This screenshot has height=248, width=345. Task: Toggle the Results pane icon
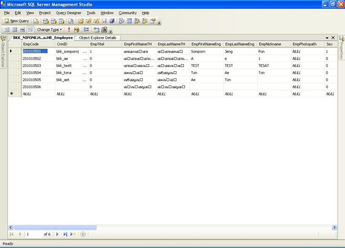[30, 30]
